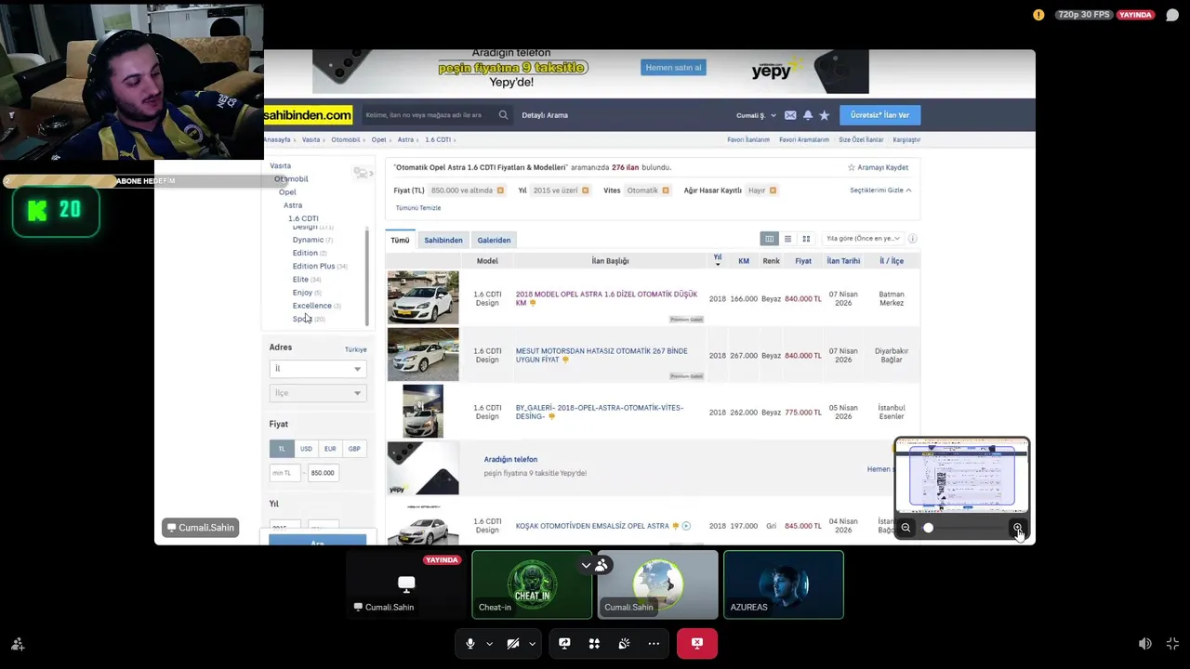Select the AZUREAS participant tile

pos(784,584)
